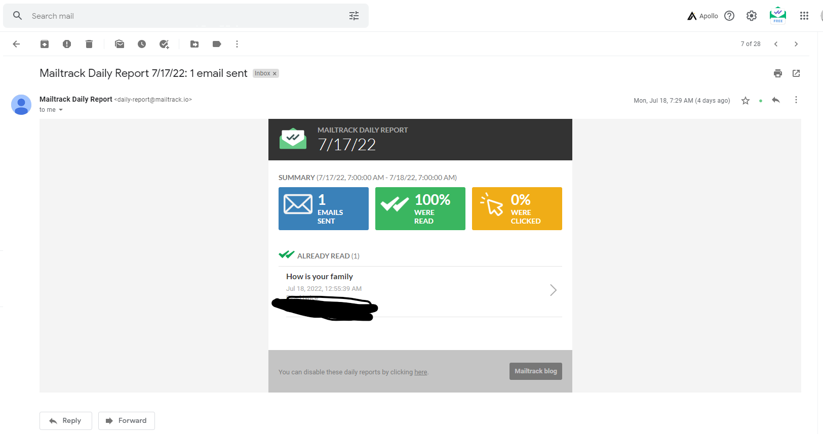Open the Mailtrack blog button
Viewport: 823px width, 434px height.
pyautogui.click(x=536, y=371)
